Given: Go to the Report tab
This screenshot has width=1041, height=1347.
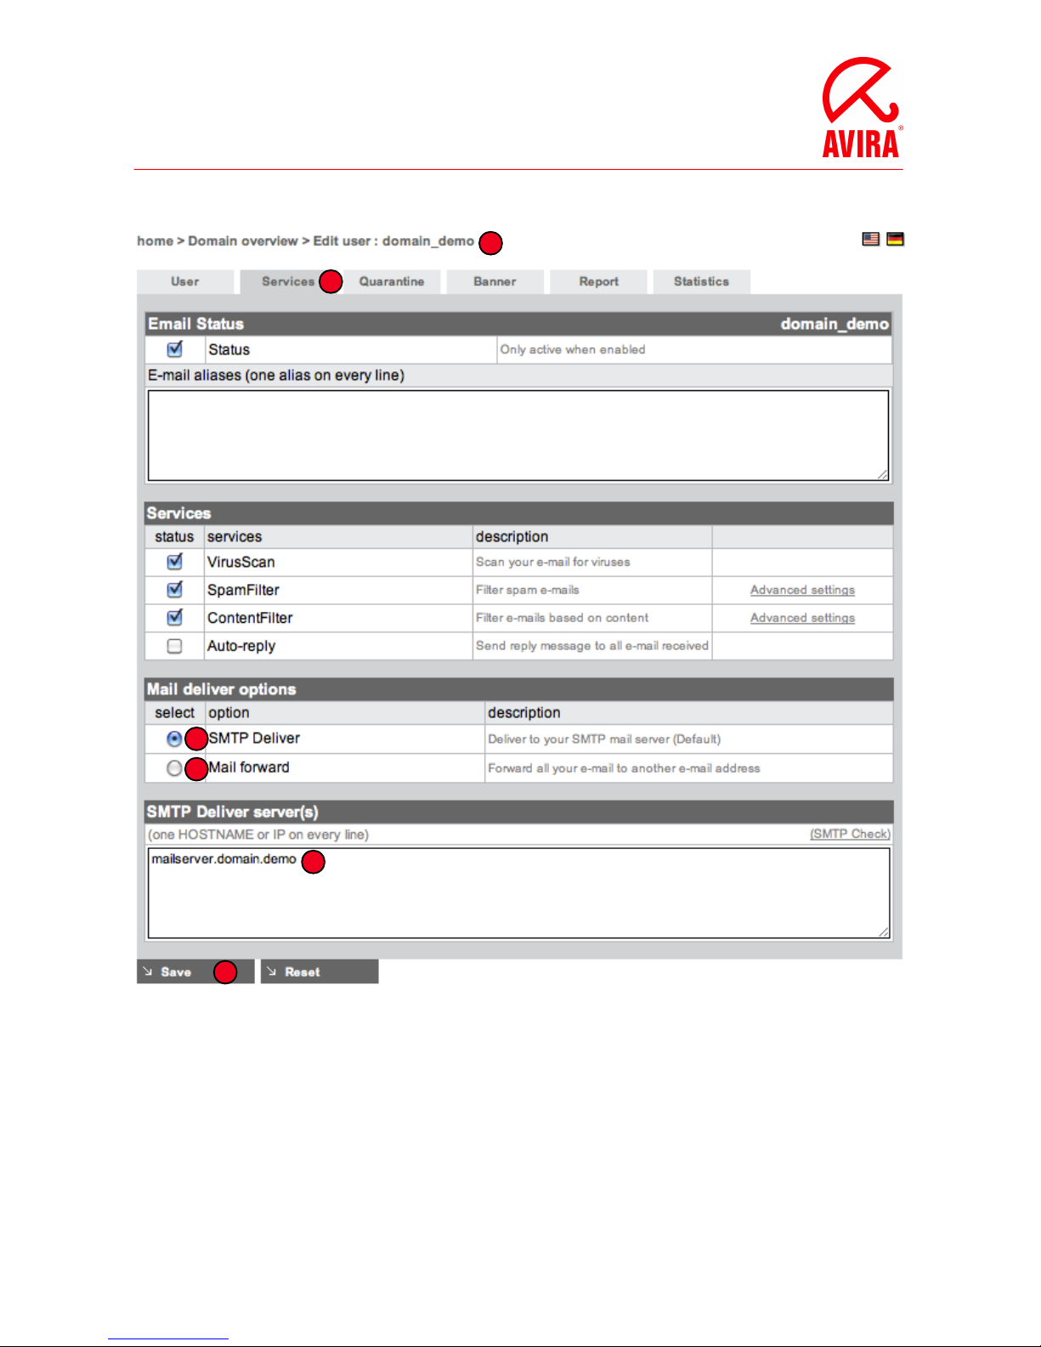Looking at the screenshot, I should click(598, 282).
